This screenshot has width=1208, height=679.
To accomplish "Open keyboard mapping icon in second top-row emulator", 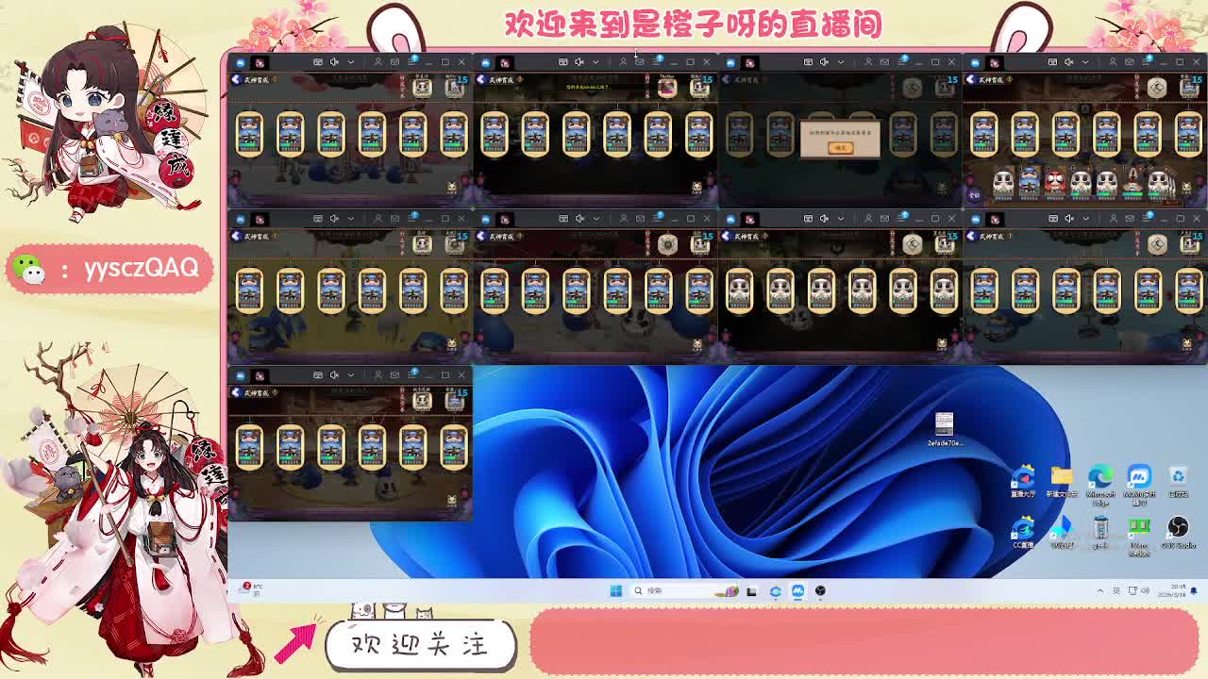I will 563,62.
